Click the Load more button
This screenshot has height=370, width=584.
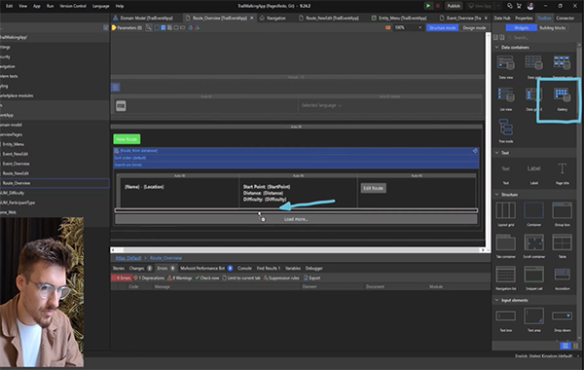(x=296, y=219)
